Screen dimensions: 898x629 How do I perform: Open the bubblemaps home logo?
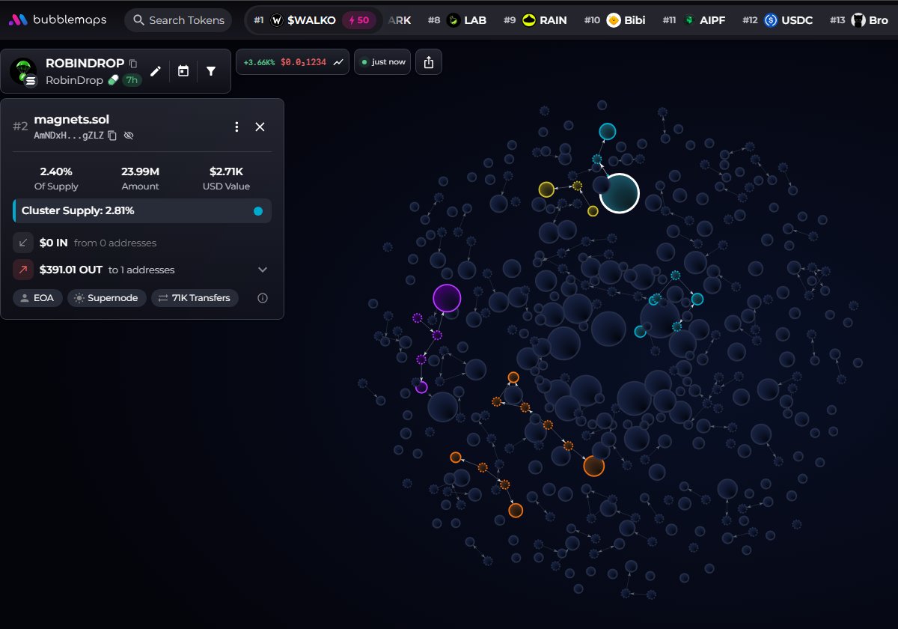[58, 20]
